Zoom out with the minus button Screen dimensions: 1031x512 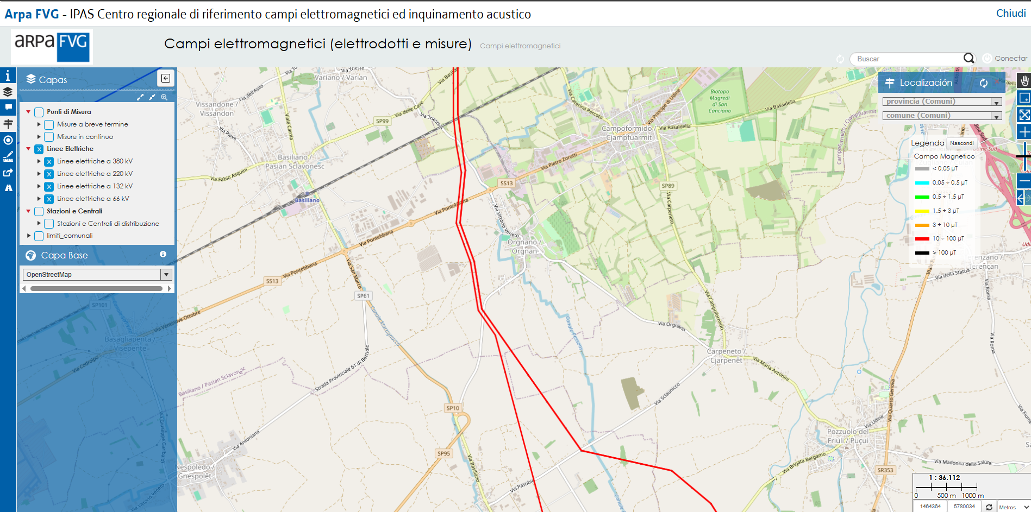point(1024,180)
